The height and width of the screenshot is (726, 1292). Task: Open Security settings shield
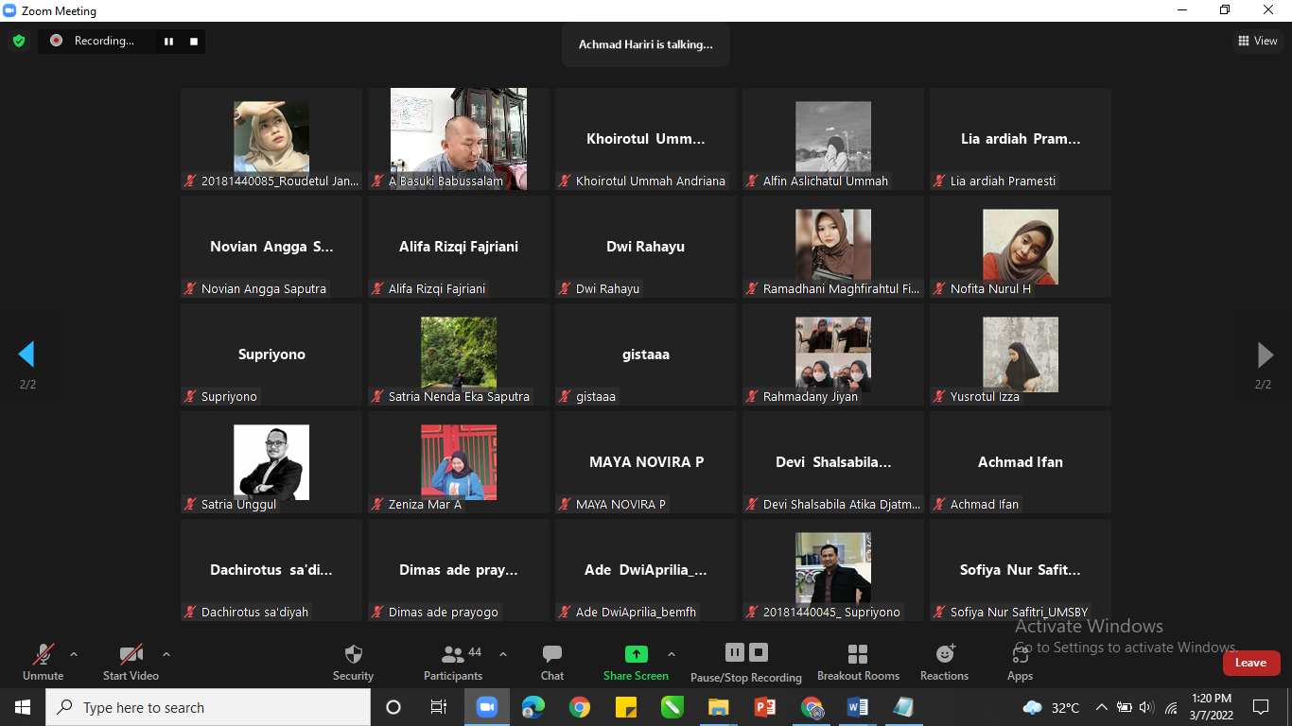point(353,662)
